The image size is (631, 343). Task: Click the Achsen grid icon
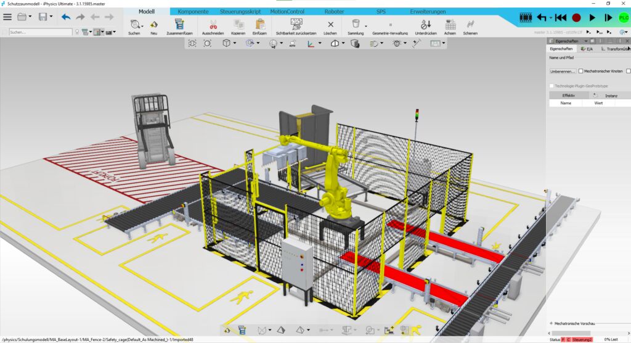(x=450, y=25)
